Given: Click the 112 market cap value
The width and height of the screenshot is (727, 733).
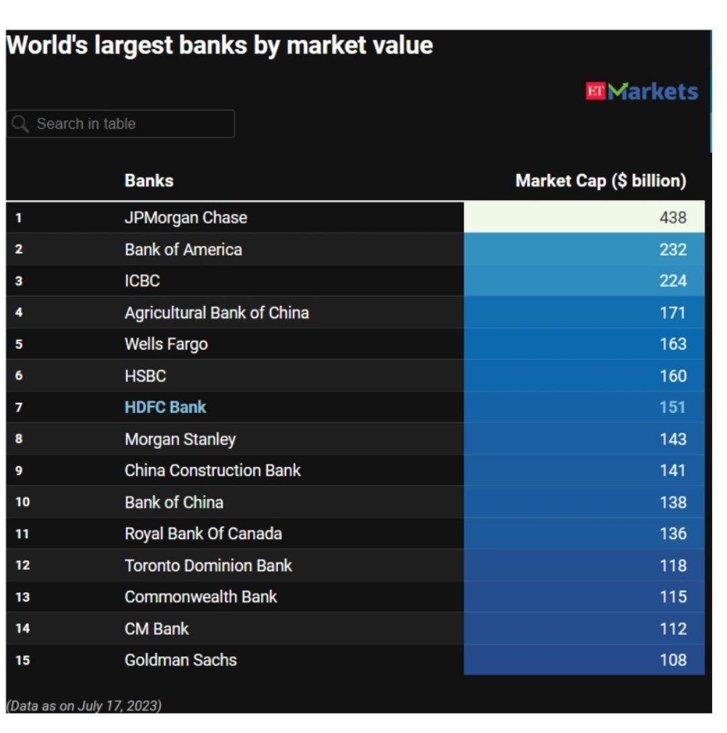Looking at the screenshot, I should pyautogui.click(x=673, y=629).
